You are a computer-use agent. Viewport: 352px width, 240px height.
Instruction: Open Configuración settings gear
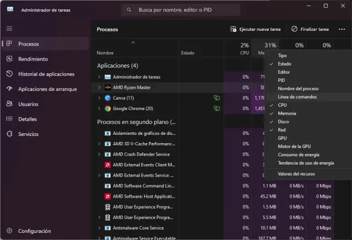(34, 231)
